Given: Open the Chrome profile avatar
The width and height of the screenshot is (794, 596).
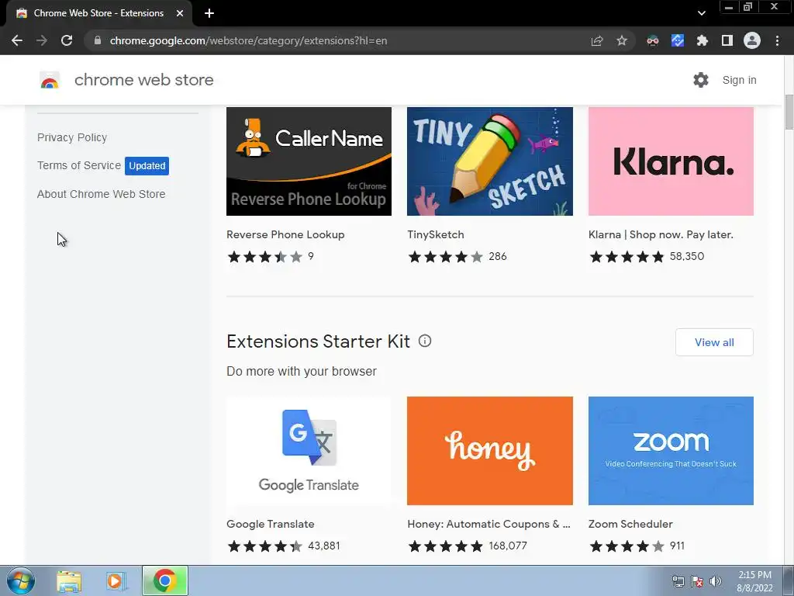Looking at the screenshot, I should pyautogui.click(x=752, y=40).
